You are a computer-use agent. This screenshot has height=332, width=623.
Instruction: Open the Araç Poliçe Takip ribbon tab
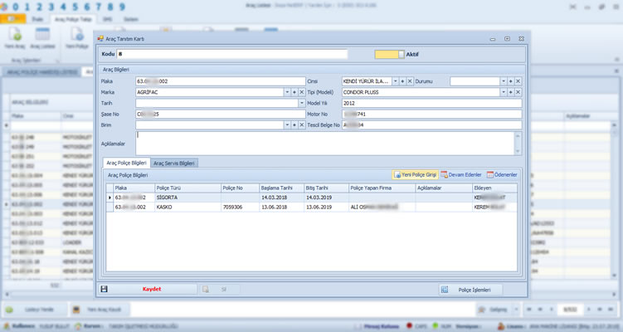[73, 19]
